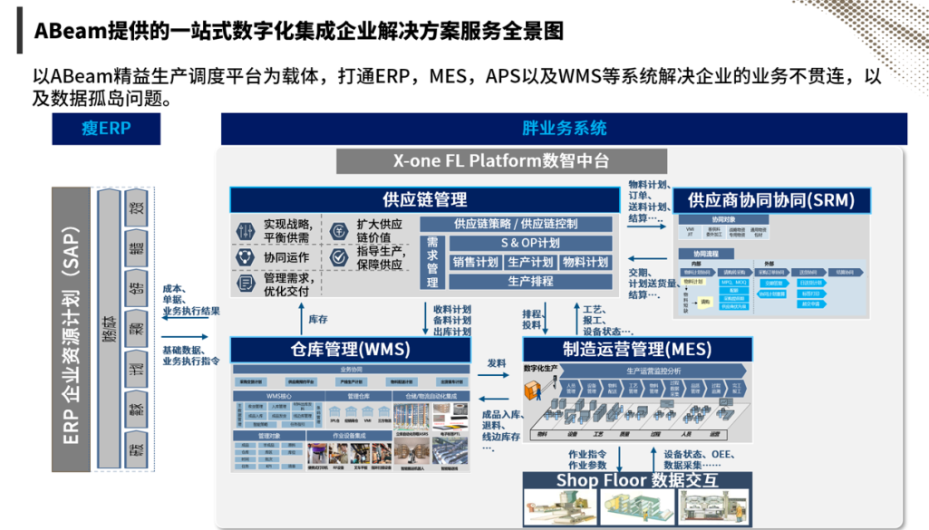Click the orange machine icon under 数字化生产
This screenshot has width=929, height=530.
pos(533,390)
